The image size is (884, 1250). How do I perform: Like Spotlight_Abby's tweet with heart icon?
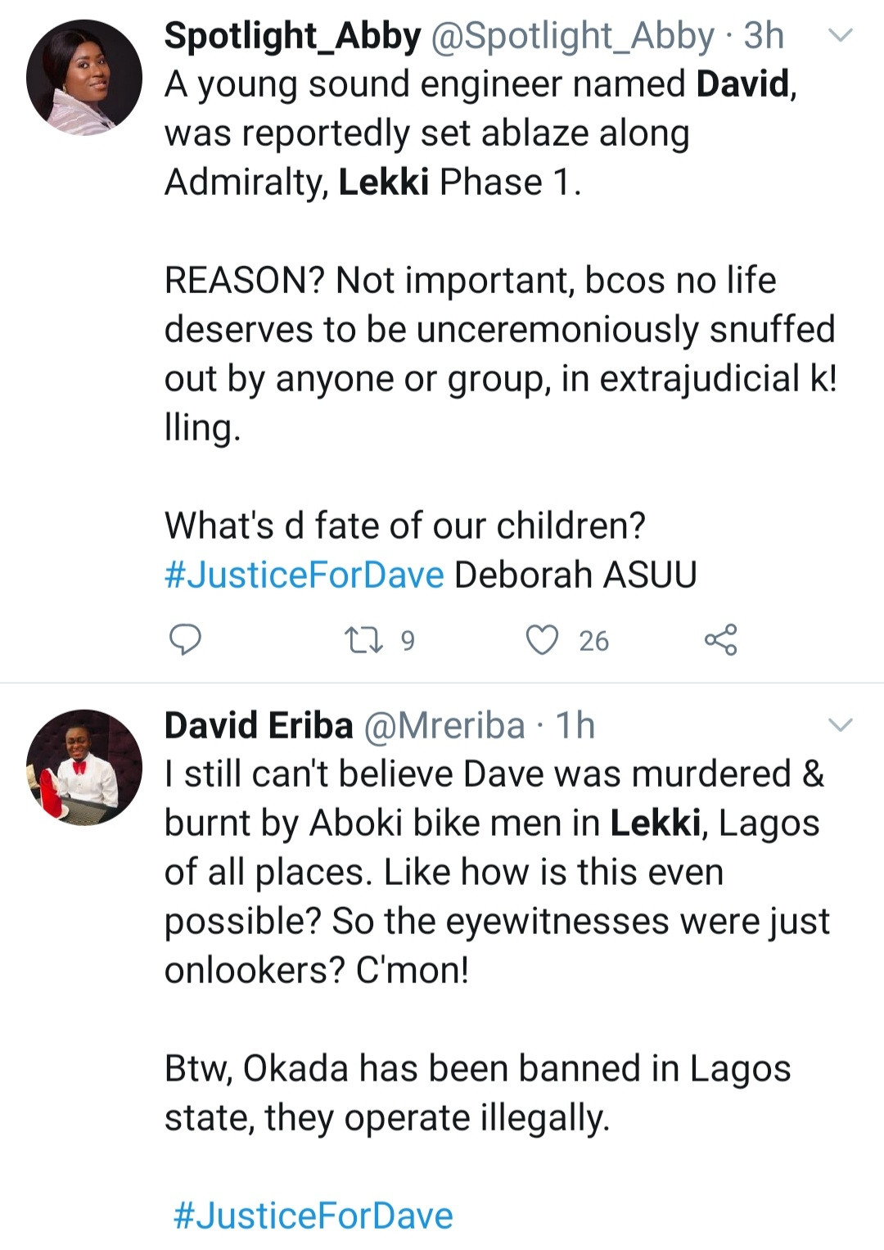pos(541,639)
